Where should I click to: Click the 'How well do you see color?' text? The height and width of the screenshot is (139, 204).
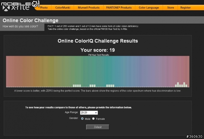click(20, 26)
